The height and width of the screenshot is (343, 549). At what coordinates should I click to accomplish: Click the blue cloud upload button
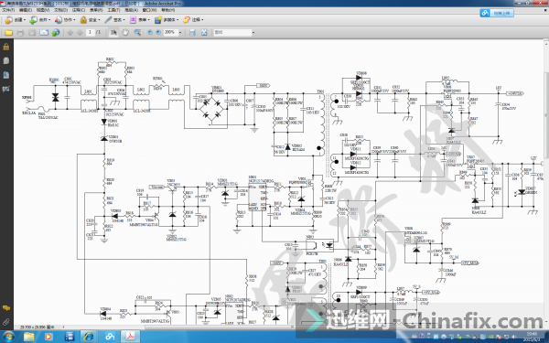(497, 13)
